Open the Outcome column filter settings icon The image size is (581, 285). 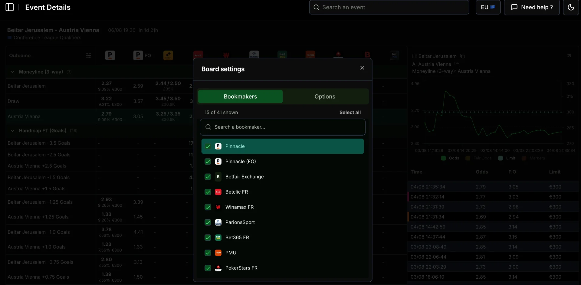tap(88, 55)
